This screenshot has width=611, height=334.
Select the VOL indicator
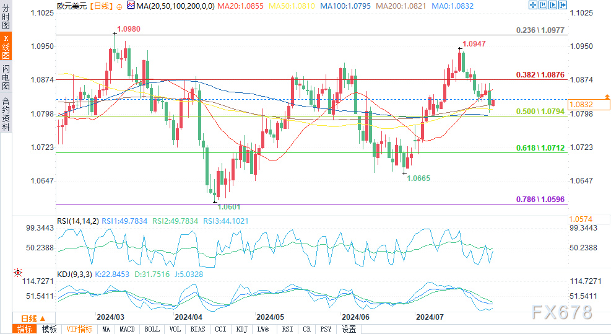[175, 329]
